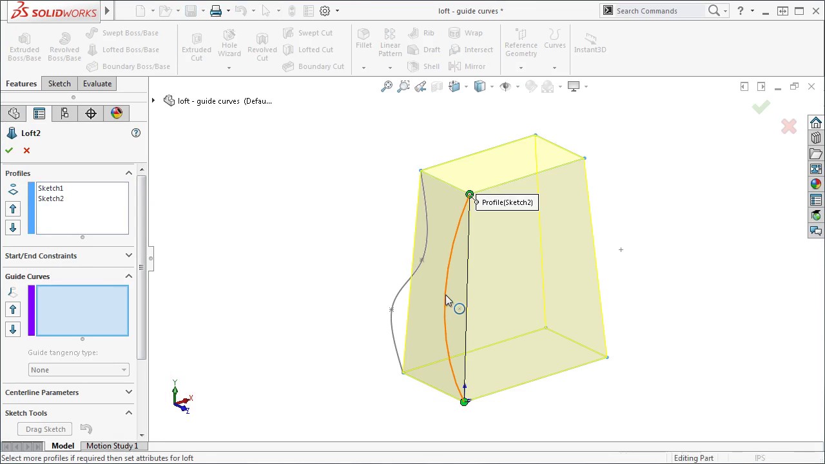Expand the Start/End Constraints section

click(128, 256)
